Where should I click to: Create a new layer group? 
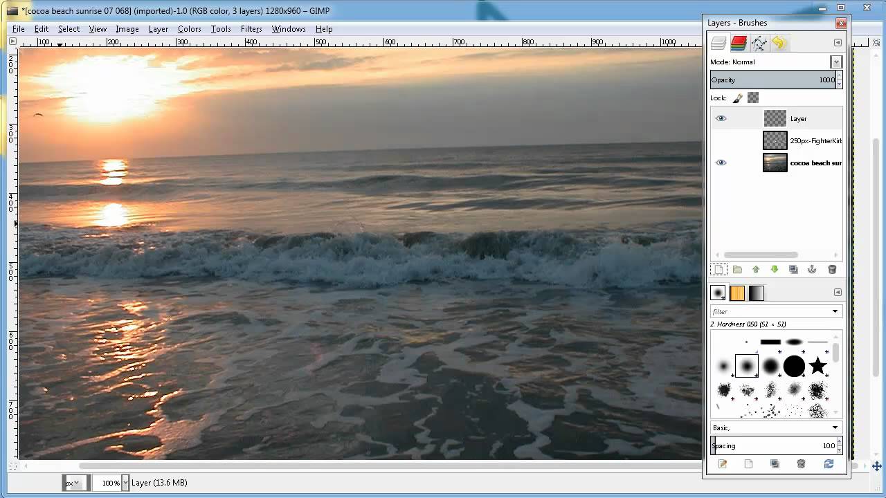(x=737, y=270)
